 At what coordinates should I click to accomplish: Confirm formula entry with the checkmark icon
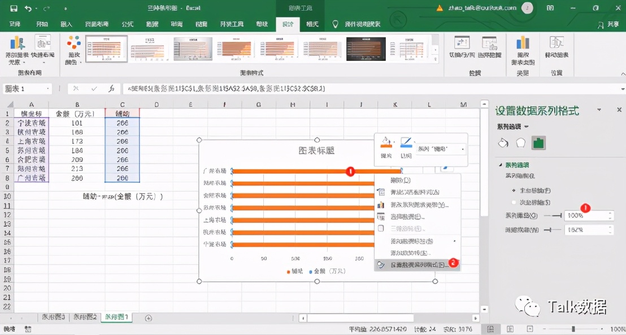[x=94, y=89]
